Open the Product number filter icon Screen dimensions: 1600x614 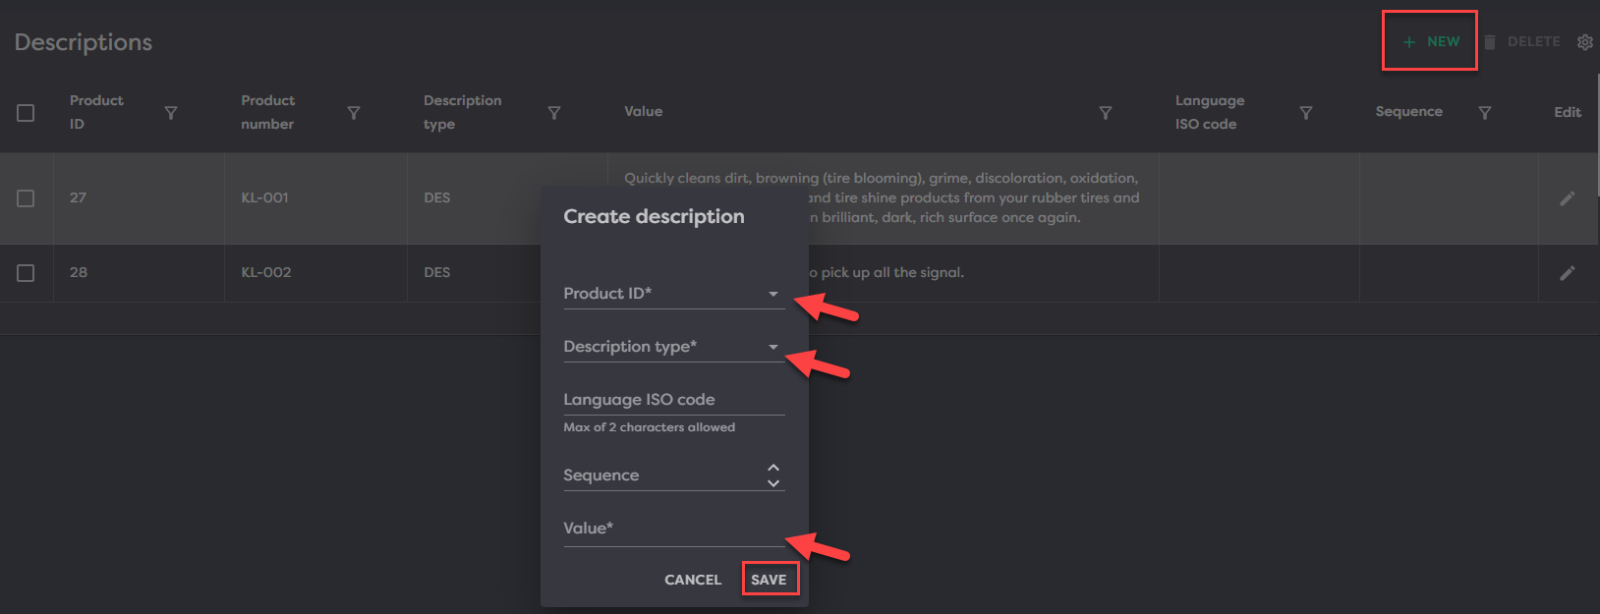pos(354,113)
